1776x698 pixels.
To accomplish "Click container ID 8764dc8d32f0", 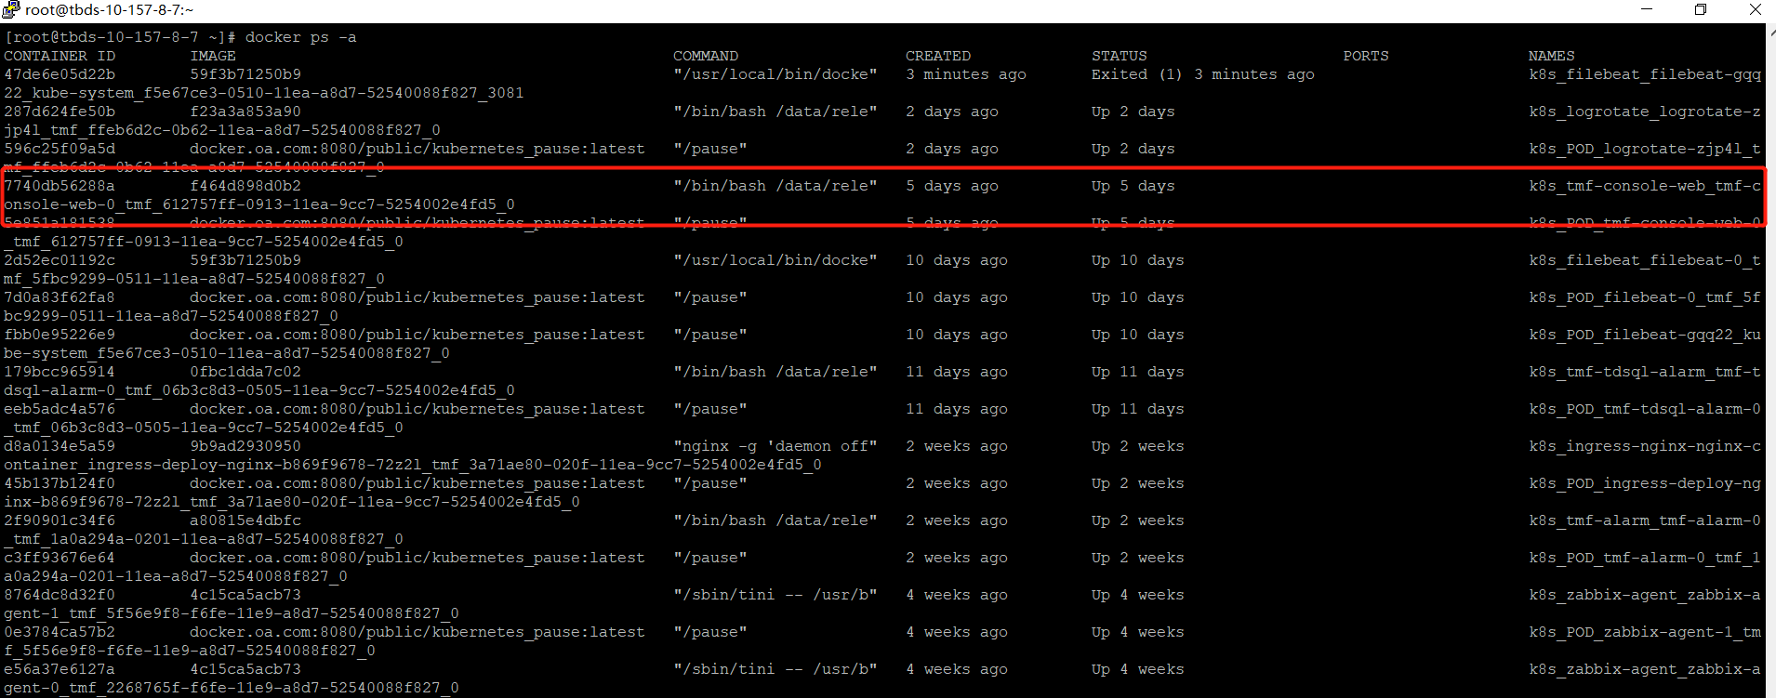I will click(60, 595).
